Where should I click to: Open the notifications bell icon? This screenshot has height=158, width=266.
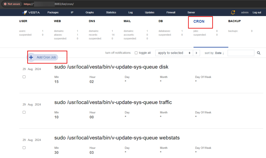232,12
